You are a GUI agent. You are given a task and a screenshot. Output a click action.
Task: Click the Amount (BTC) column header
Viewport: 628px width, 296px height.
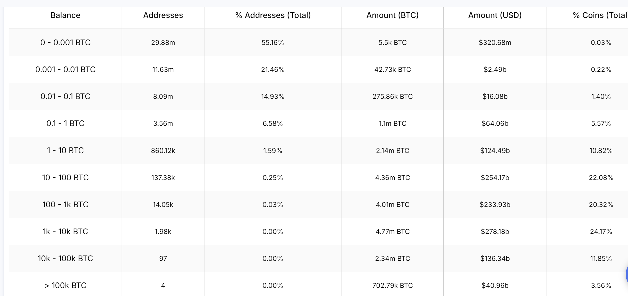coord(392,15)
